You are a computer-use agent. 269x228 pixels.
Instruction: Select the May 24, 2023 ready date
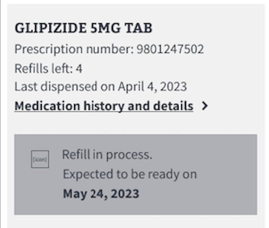coord(101,192)
